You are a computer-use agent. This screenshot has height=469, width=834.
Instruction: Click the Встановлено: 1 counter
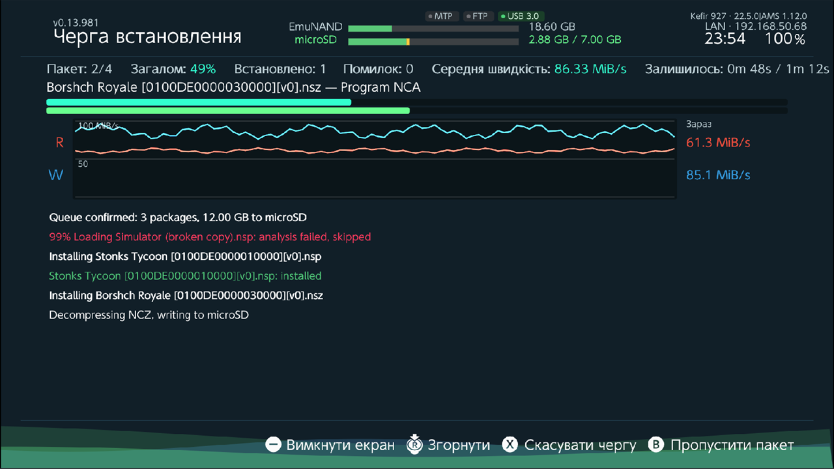point(280,69)
